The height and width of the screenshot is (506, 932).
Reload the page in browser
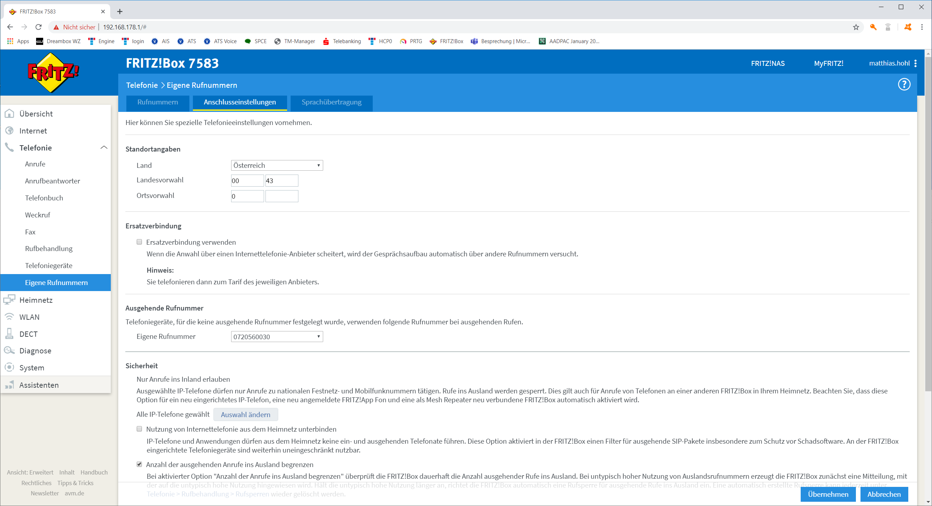(x=38, y=27)
